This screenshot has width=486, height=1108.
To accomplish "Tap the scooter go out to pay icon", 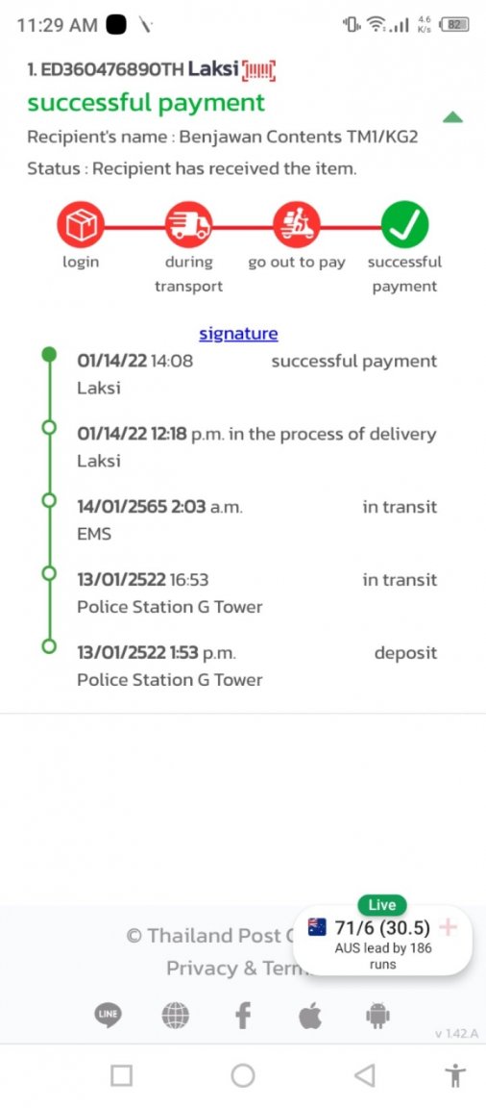I will tap(297, 225).
